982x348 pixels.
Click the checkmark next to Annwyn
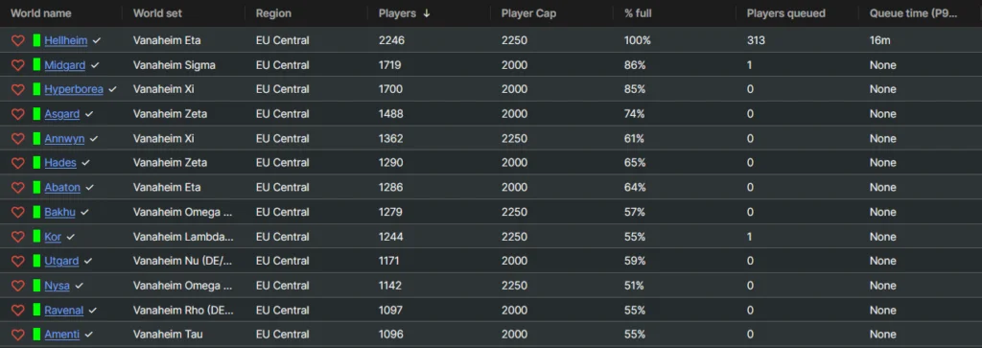(x=93, y=138)
